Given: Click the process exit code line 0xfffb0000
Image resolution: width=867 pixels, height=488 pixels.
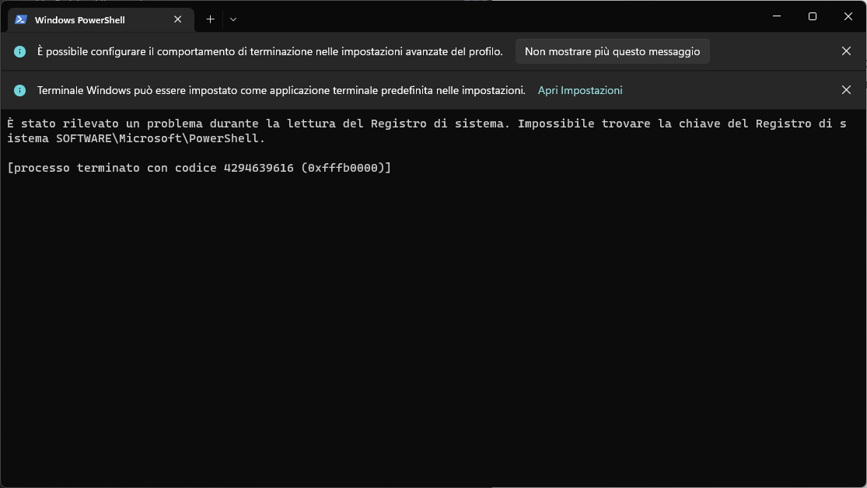Looking at the screenshot, I should point(199,167).
